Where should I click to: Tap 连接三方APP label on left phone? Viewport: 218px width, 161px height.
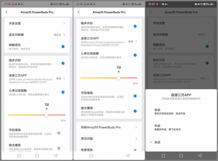(x=18, y=75)
